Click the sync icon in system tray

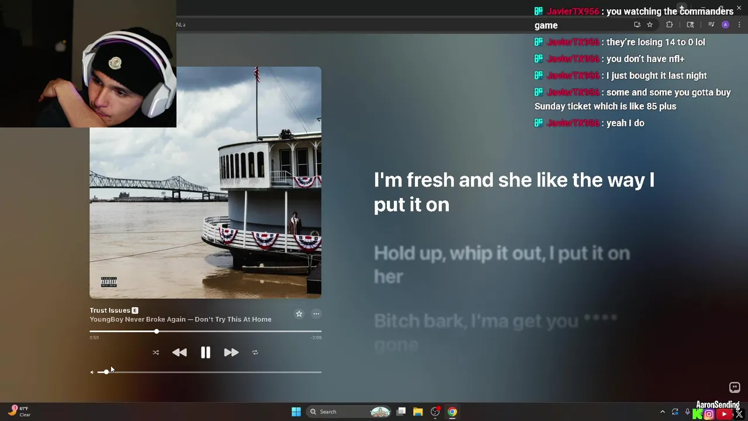[675, 412]
